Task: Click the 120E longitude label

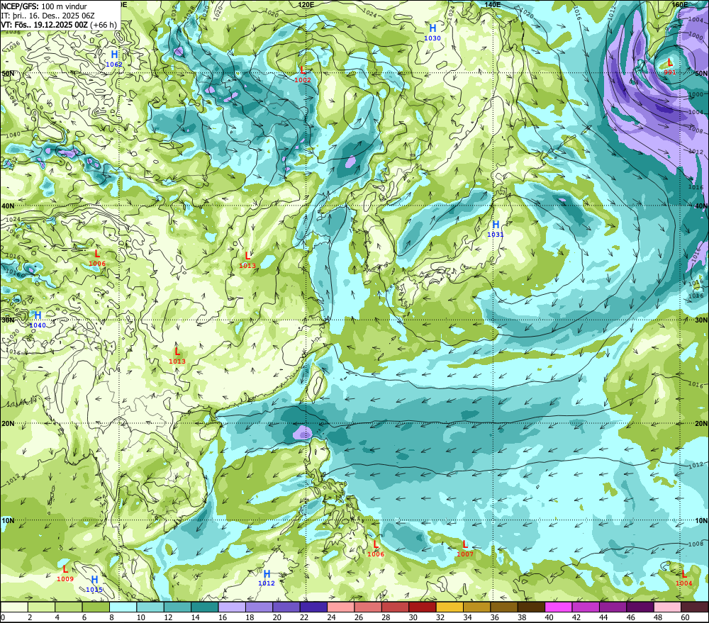Action: tap(306, 4)
